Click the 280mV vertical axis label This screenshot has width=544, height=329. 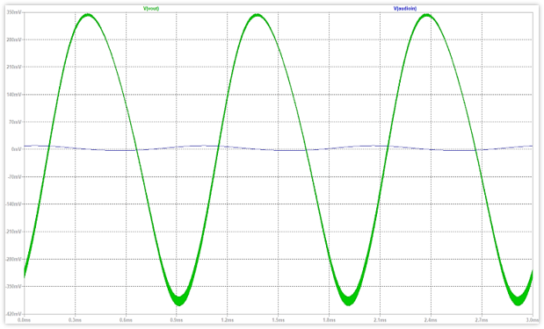14,39
